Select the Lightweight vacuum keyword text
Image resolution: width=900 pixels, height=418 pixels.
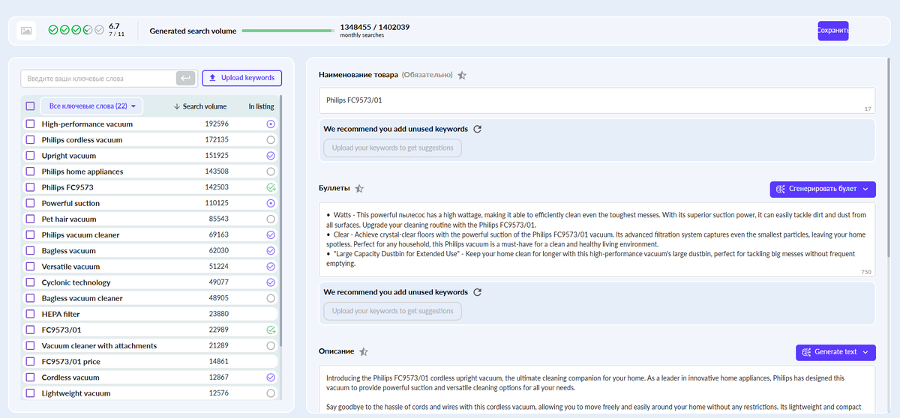tap(76, 393)
